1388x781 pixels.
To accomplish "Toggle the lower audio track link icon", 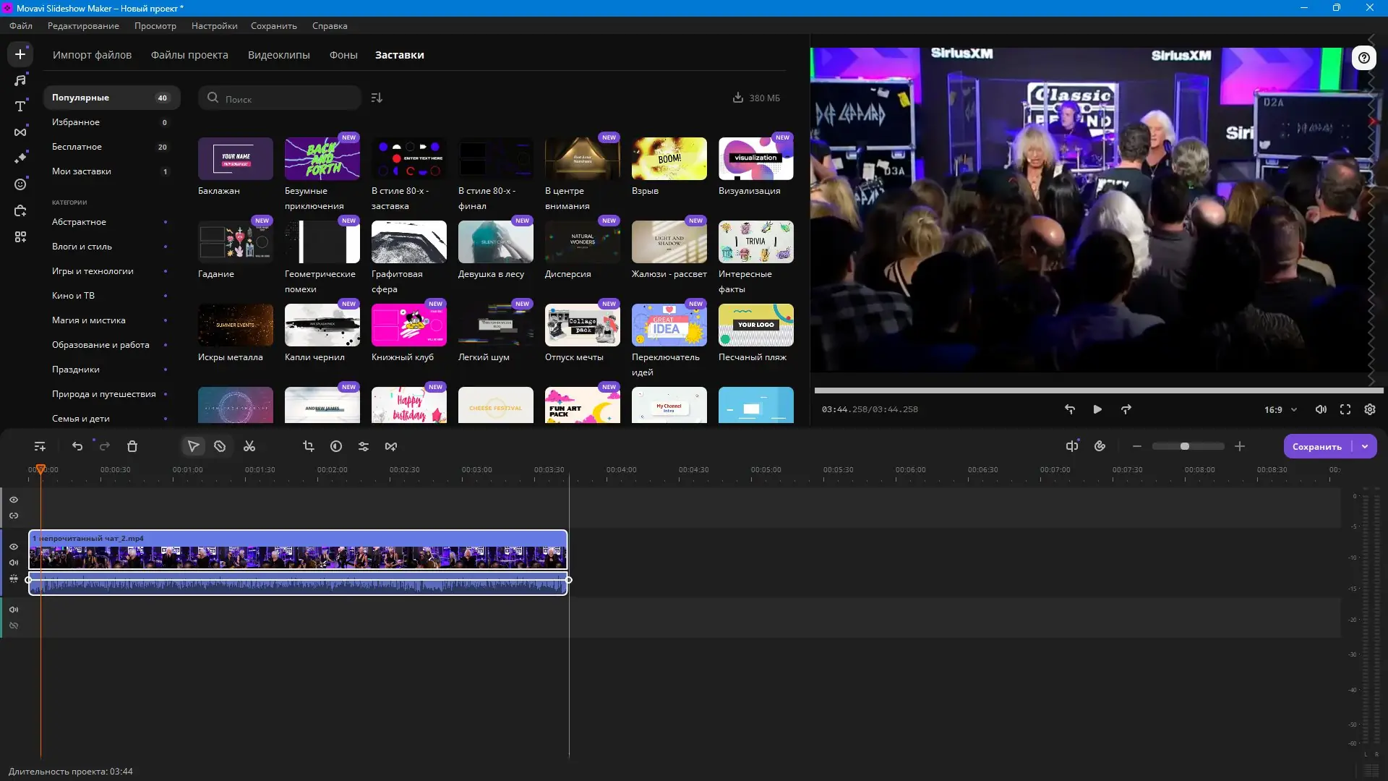I will tap(14, 626).
